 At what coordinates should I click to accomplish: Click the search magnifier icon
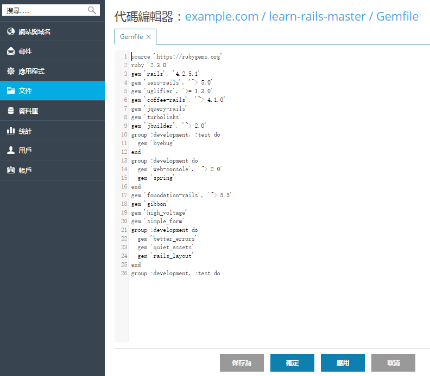[92, 10]
